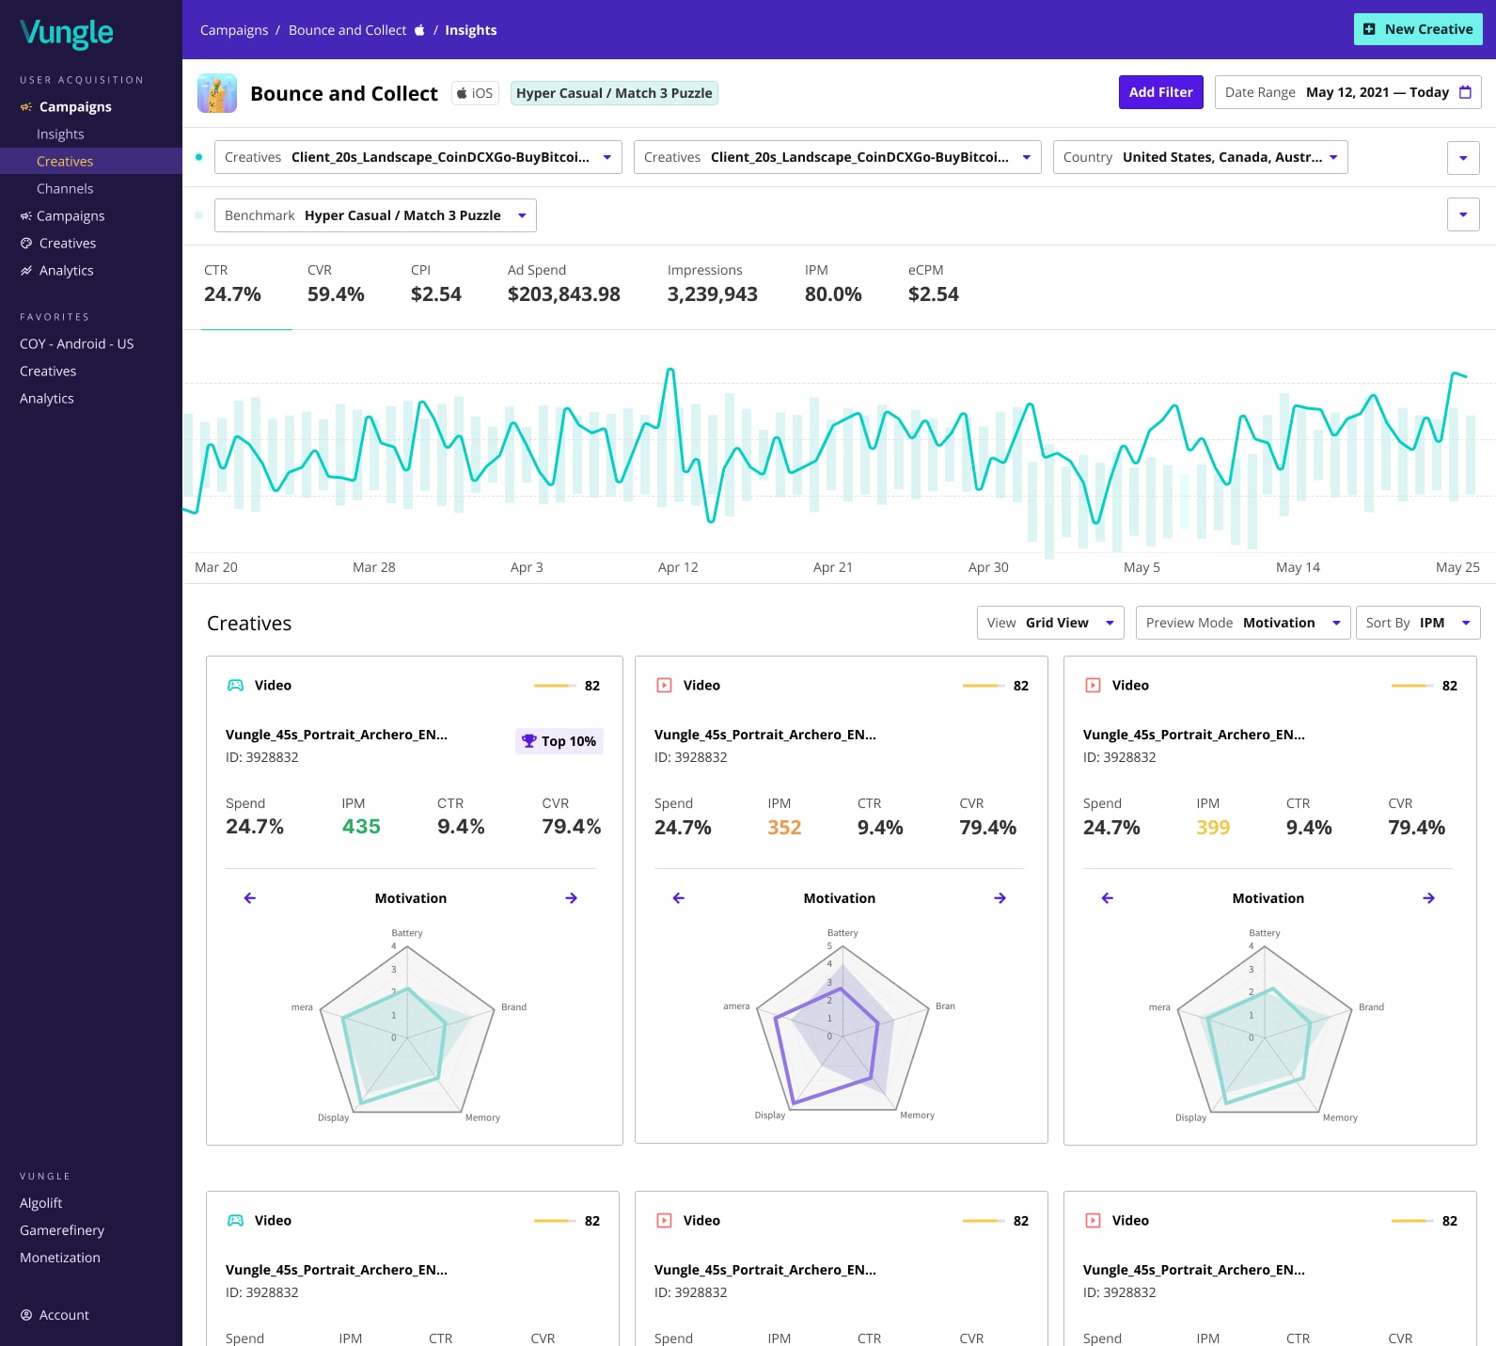Click the palette icon beside sidebar Creatives
This screenshot has width=1496, height=1346.
26,244
